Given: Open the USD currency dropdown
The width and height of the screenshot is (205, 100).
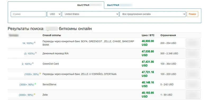Looking at the screenshot, I should pyautogui.click(x=54, y=14).
